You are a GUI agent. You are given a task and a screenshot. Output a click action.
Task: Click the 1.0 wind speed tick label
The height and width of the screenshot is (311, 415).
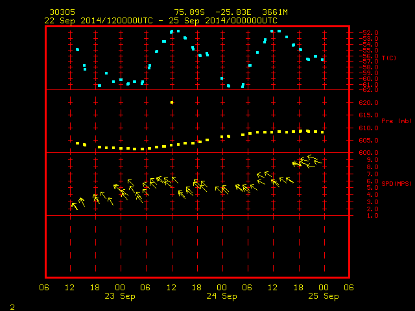373,216
